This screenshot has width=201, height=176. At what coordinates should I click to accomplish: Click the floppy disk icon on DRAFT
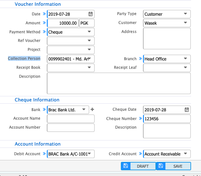(x=126, y=166)
